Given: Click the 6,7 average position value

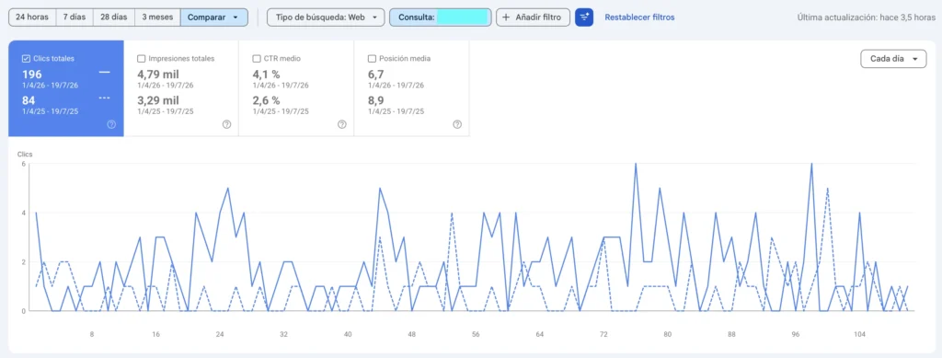Looking at the screenshot, I should [375, 75].
